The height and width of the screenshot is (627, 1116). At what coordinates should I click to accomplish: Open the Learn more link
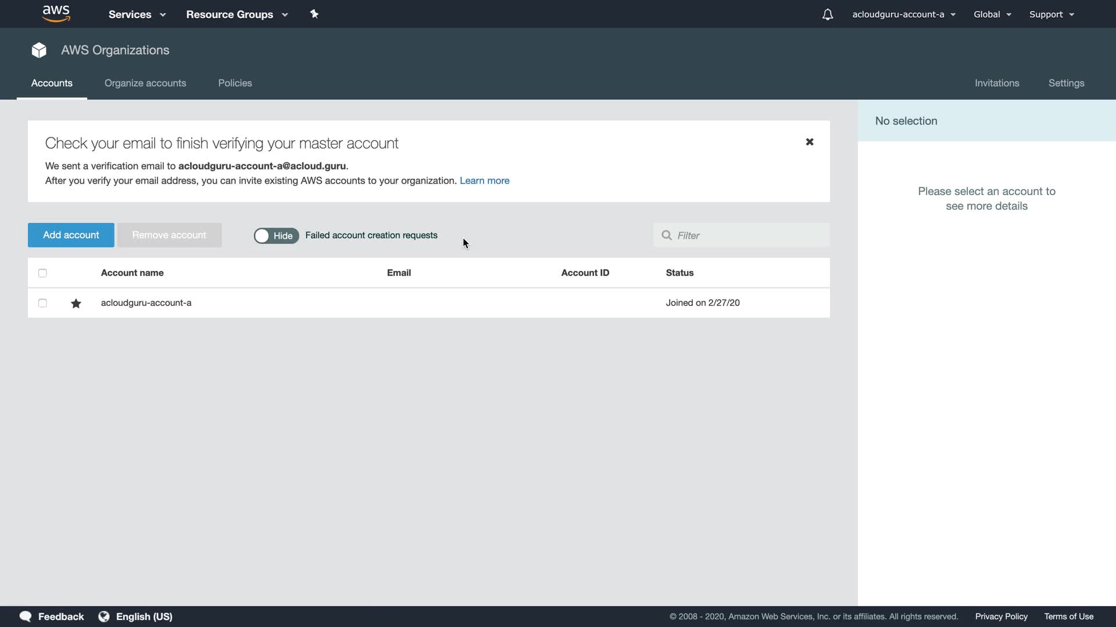[x=484, y=181]
